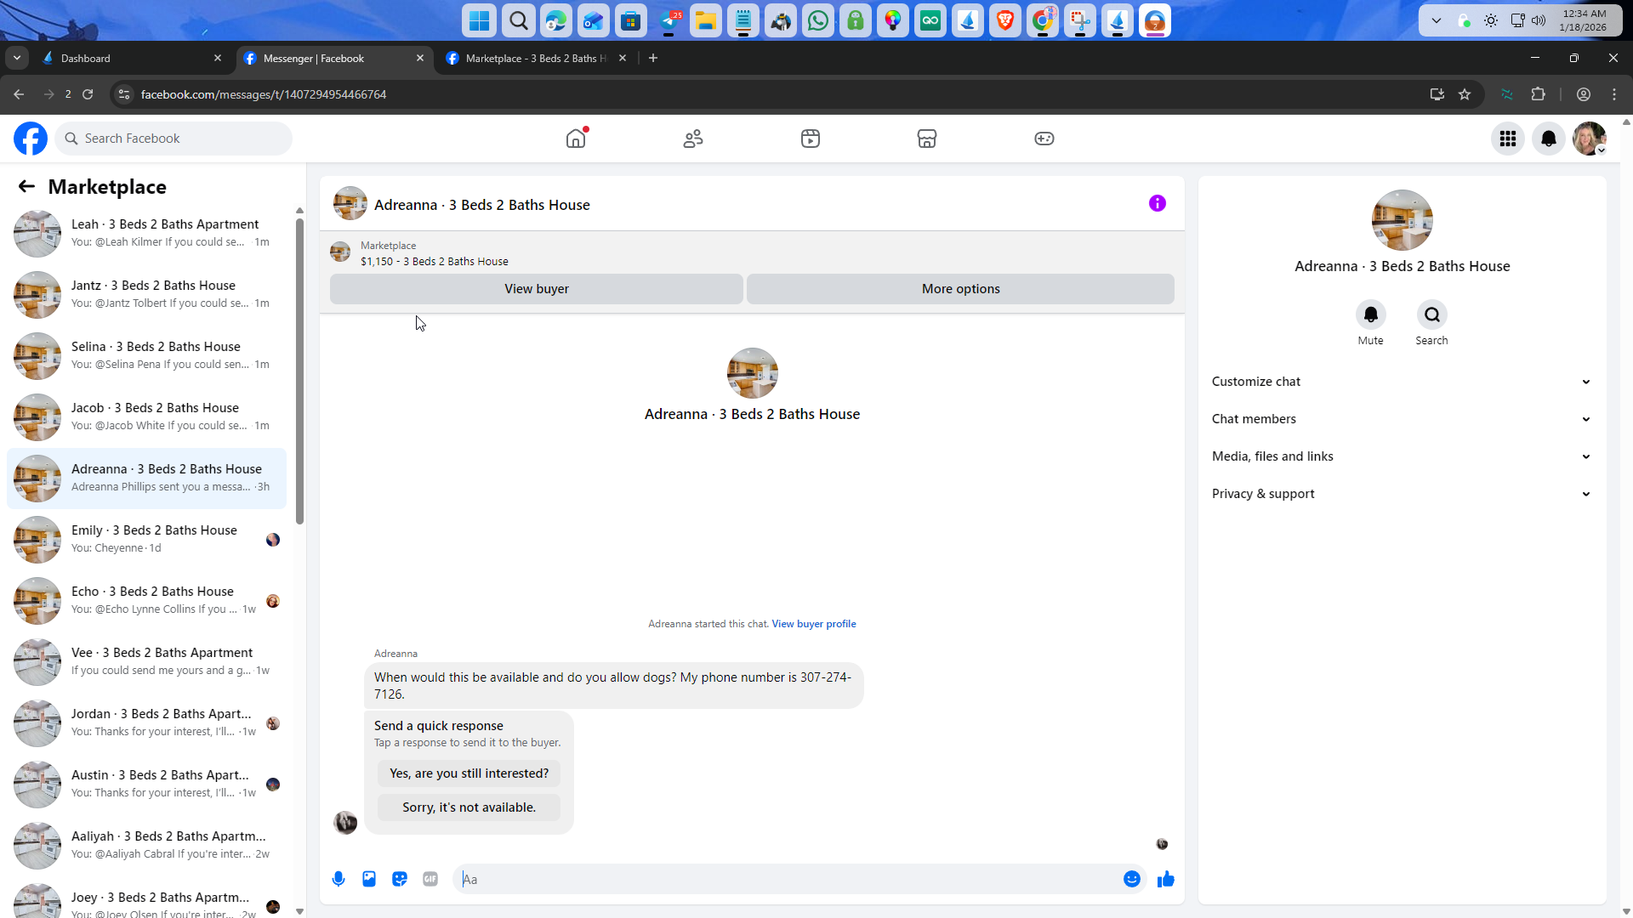Image resolution: width=1633 pixels, height=918 pixels.
Task: Search within the conversation
Action: point(1432,315)
